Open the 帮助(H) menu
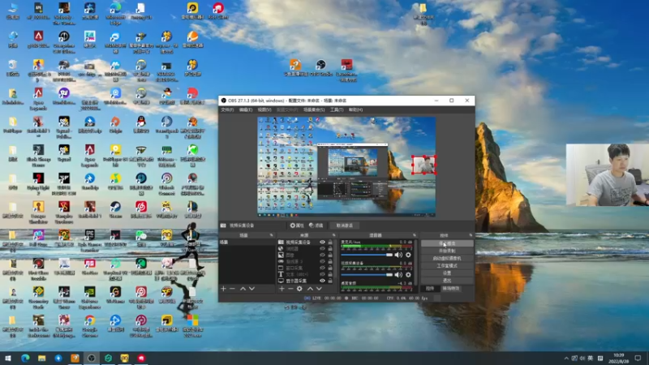 coord(355,109)
